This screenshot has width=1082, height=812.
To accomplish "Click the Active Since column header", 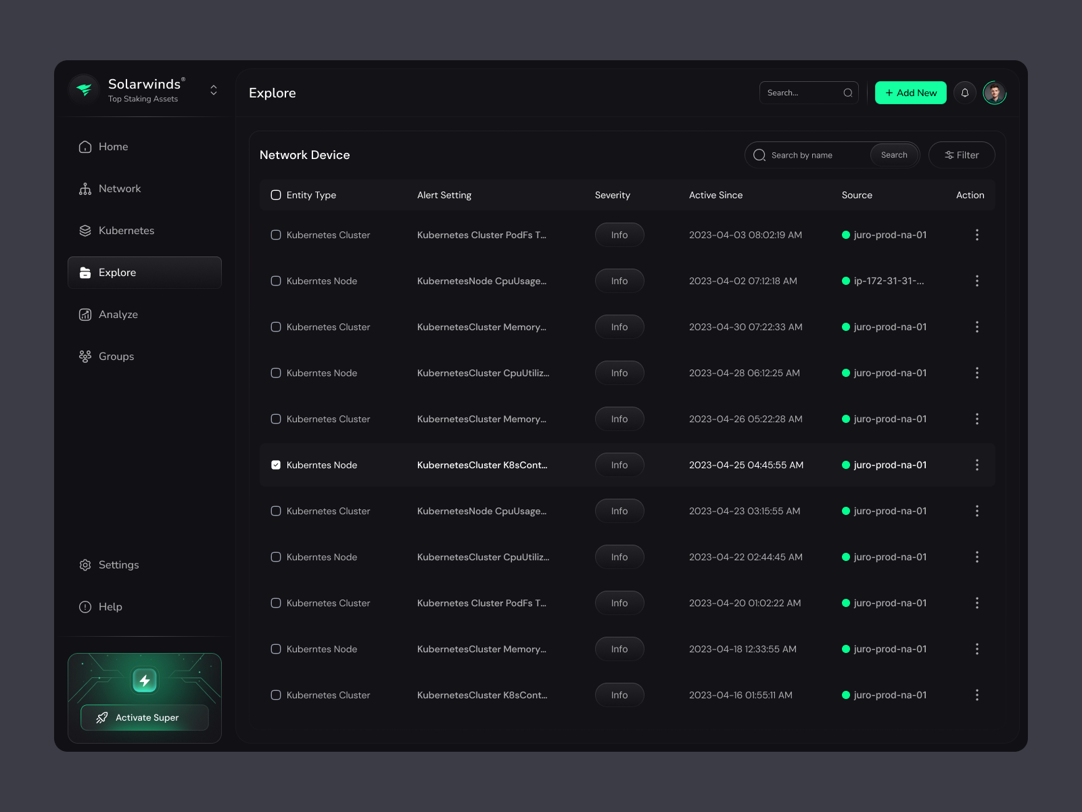I will coord(715,195).
